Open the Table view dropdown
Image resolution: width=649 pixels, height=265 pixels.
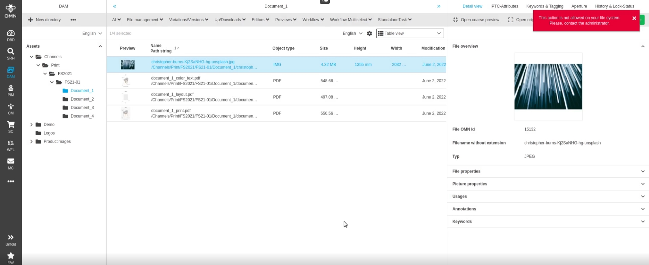[410, 33]
